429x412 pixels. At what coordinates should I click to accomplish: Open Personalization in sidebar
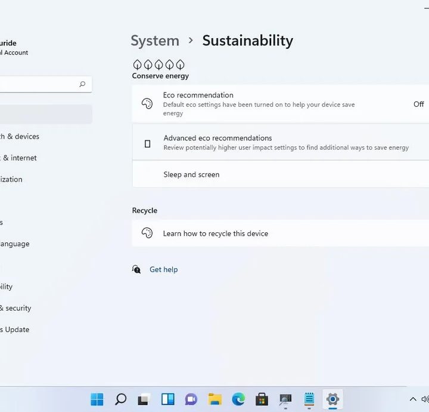pyautogui.click(x=11, y=179)
